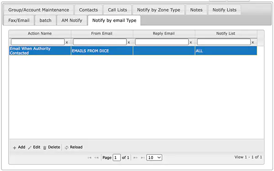Click the Edit button label

click(x=37, y=147)
